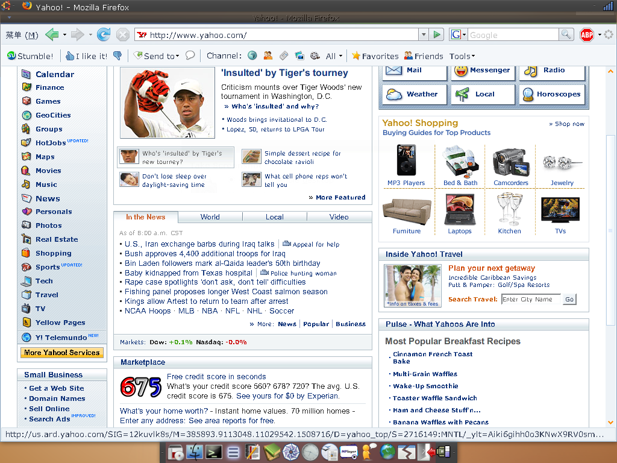
Task: Click the Music icon in the Yahoo sidebar
Action: click(26, 184)
